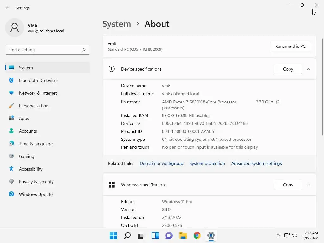Open File Explorer from the taskbar
The image size is (324, 243).
[183, 235]
